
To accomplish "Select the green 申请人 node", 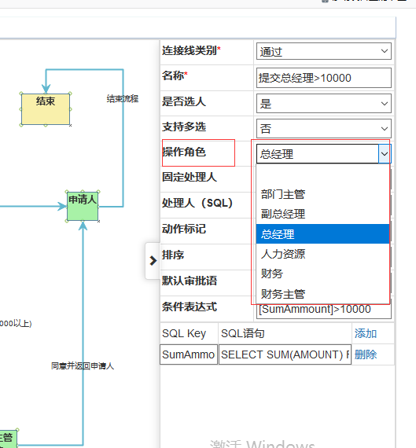I will tap(83, 206).
